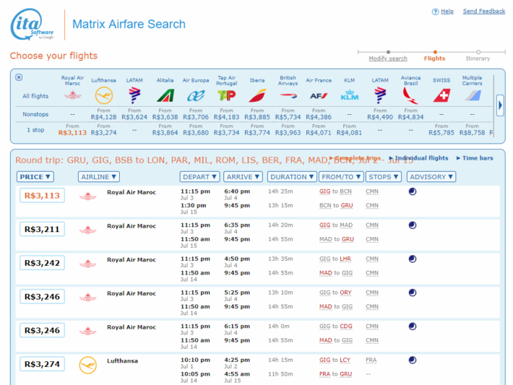513x385 pixels.
Task: Select the R$3,242 price button
Action: [42, 263]
